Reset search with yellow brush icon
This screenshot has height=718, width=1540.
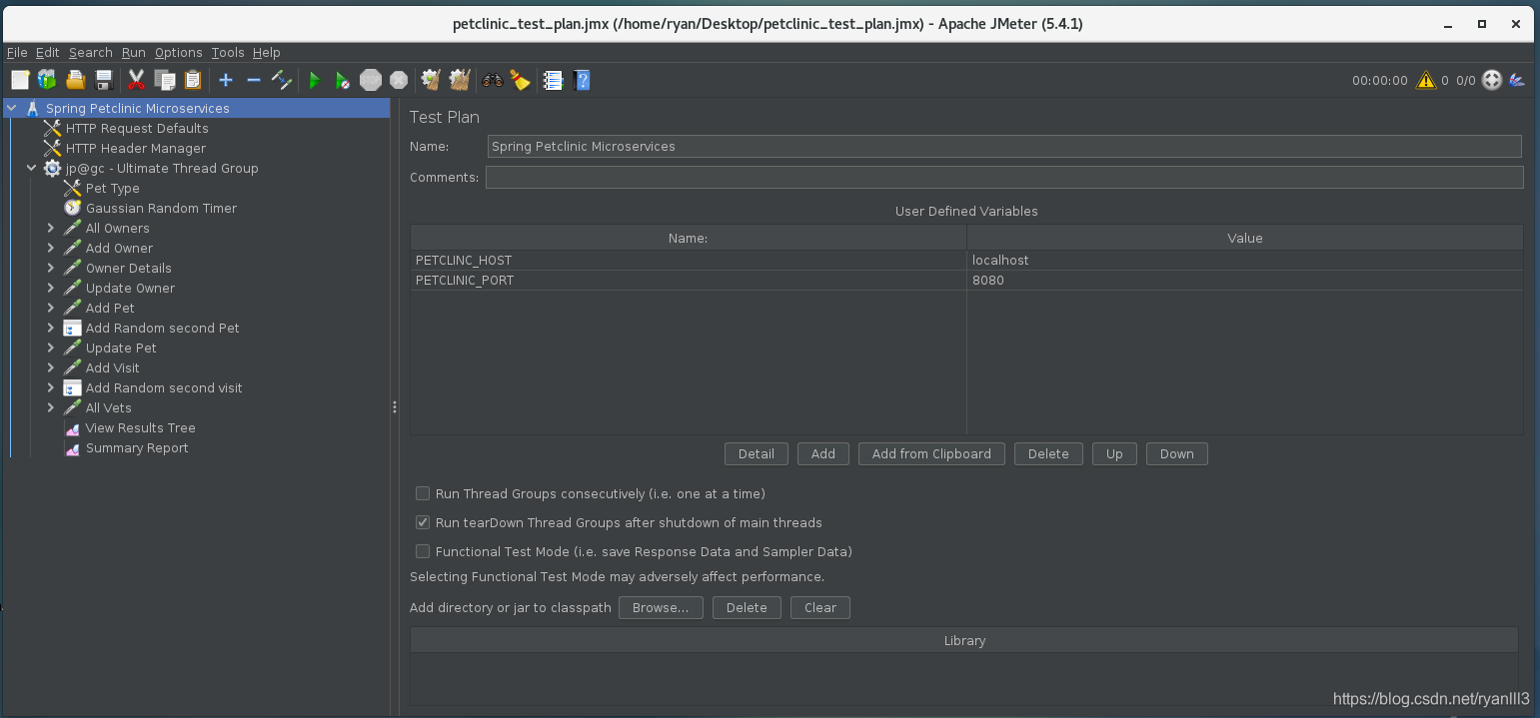click(x=520, y=80)
